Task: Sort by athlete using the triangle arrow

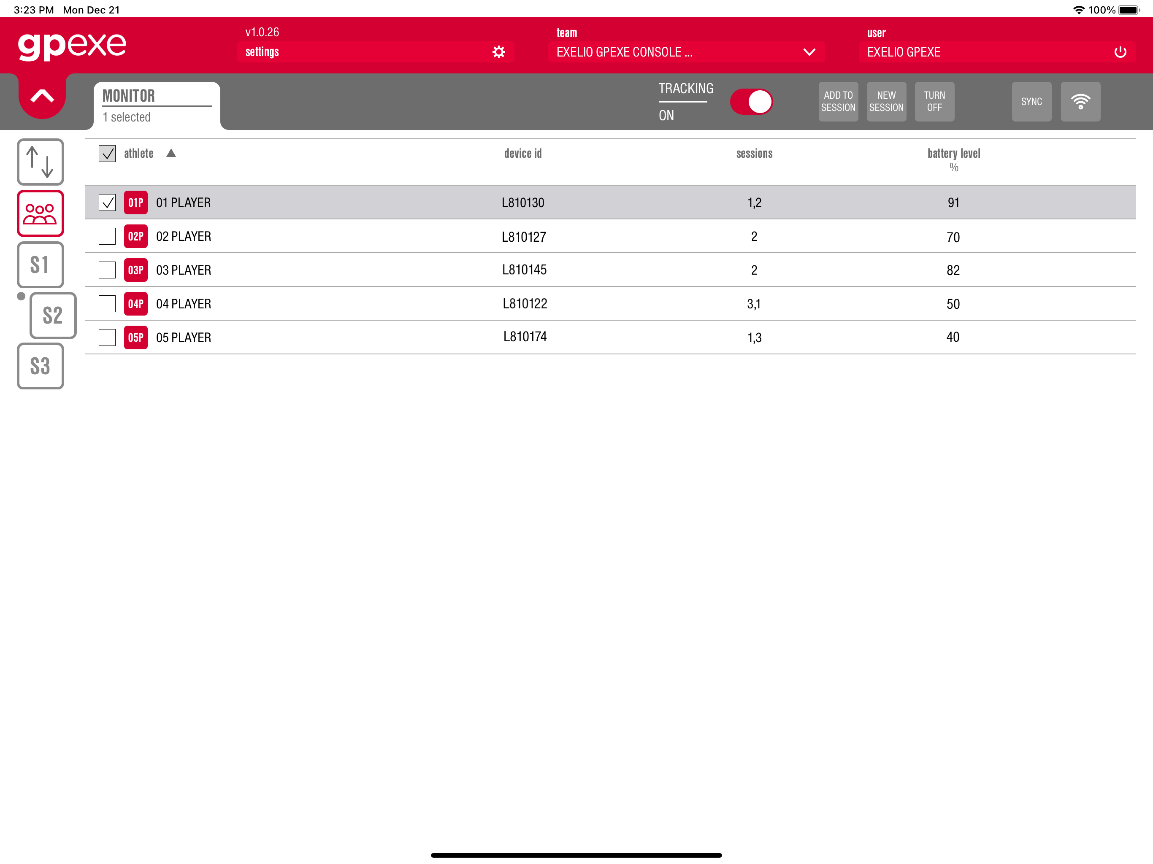Action: click(x=171, y=153)
